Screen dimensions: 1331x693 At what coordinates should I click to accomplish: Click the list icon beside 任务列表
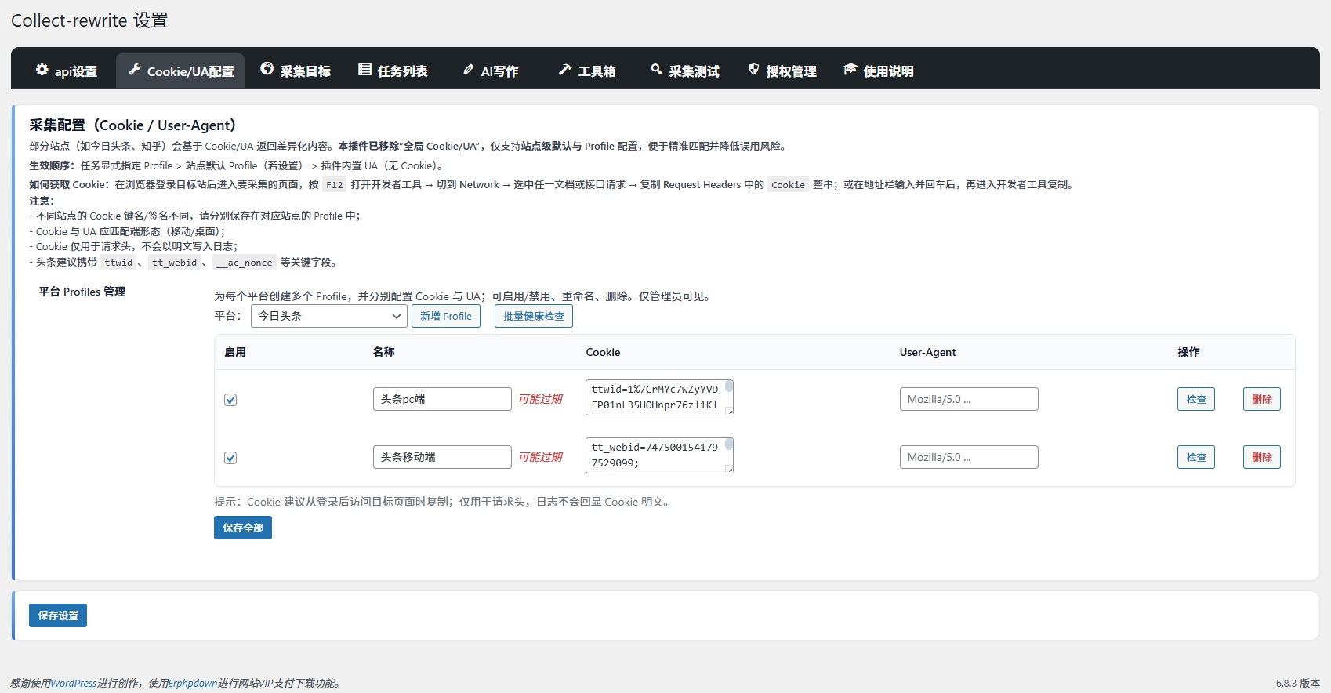coord(364,69)
